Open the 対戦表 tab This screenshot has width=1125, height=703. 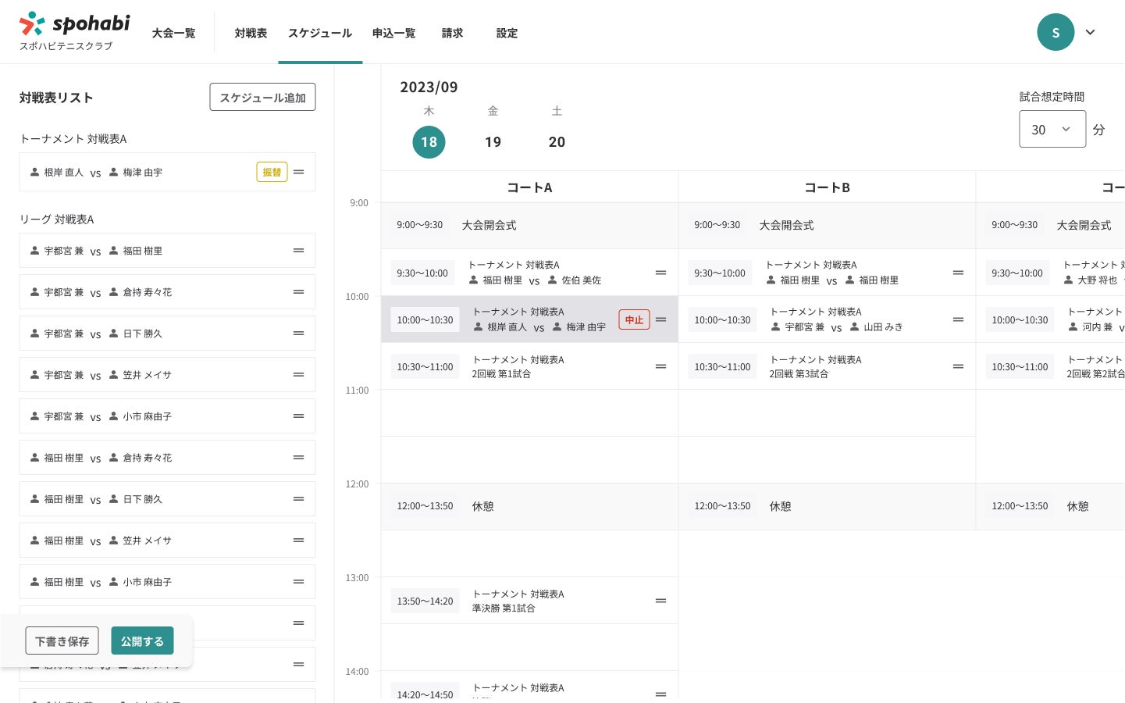click(251, 33)
